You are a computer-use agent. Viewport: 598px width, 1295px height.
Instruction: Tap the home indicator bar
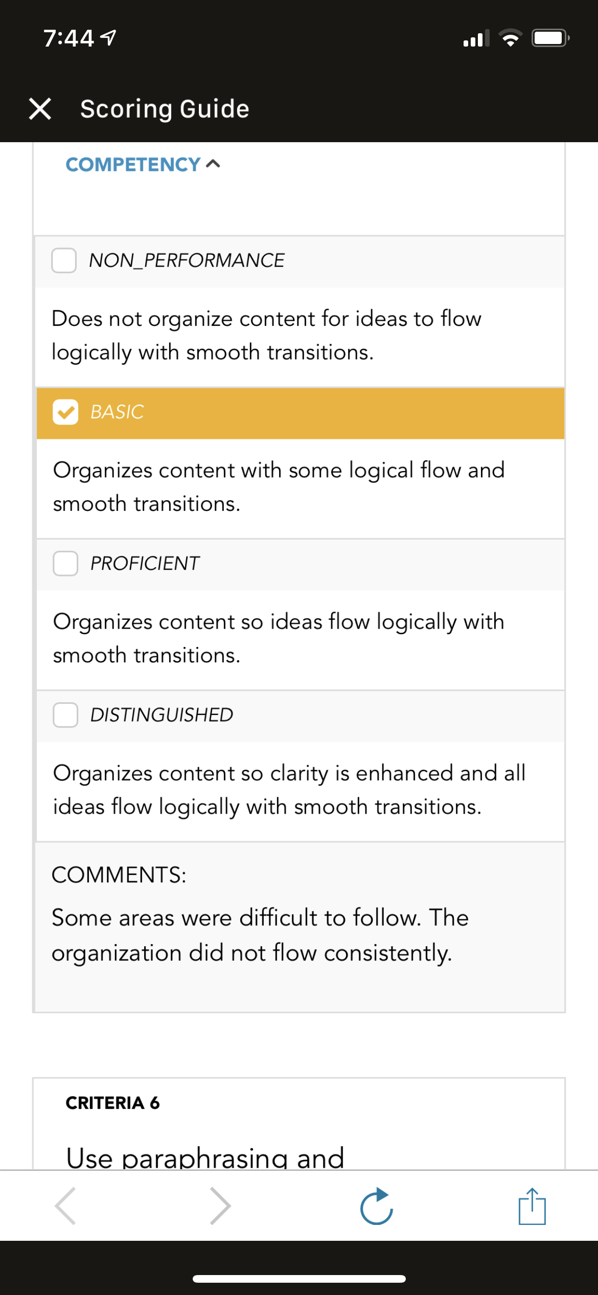[299, 1279]
